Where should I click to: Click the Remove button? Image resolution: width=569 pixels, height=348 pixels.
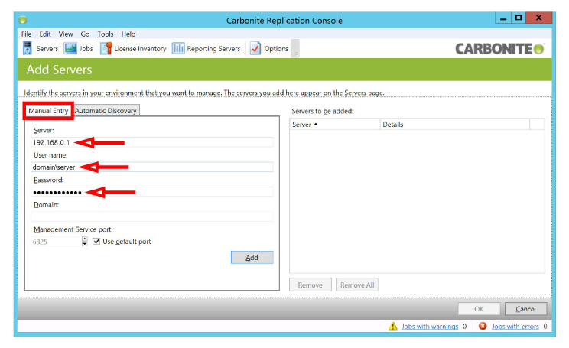coord(311,285)
